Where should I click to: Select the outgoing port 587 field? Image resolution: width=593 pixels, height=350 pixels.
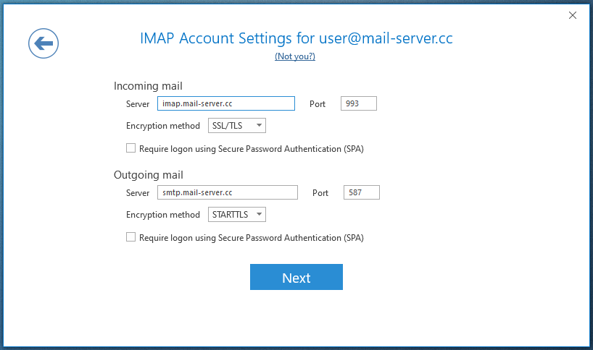[x=361, y=192]
